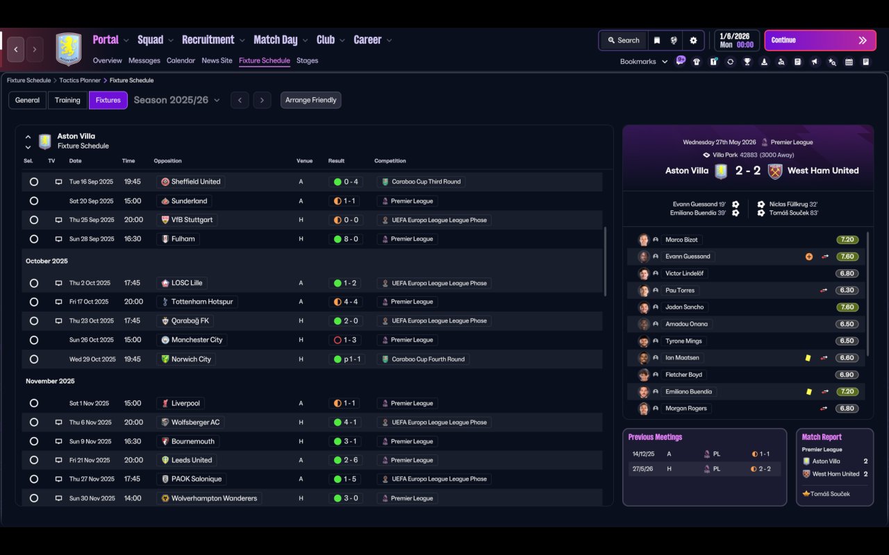889x555 pixels.
Task: Select the Leeds United fixture radio button
Action: (x=34, y=460)
